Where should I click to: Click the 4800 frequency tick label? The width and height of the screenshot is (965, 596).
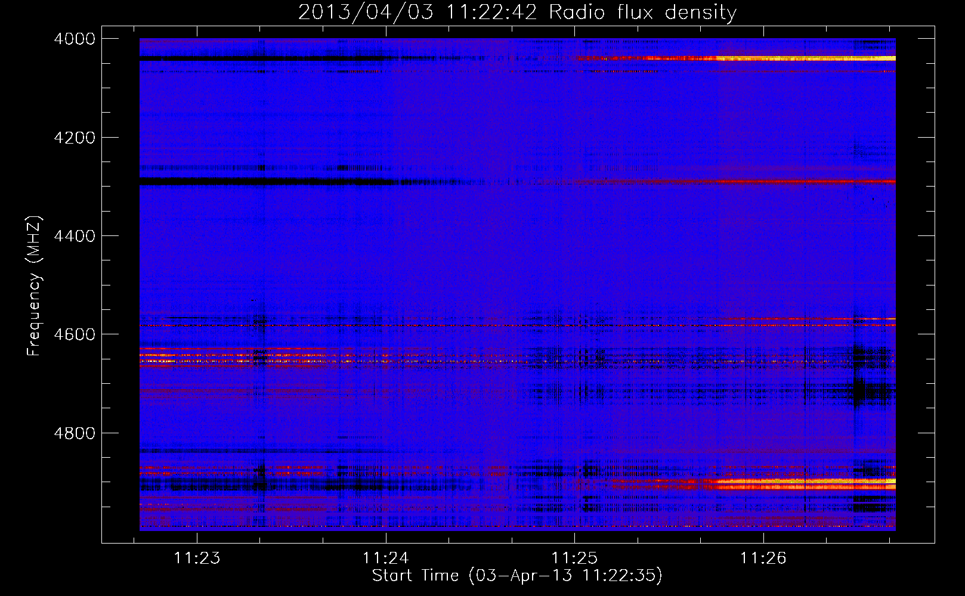75,433
